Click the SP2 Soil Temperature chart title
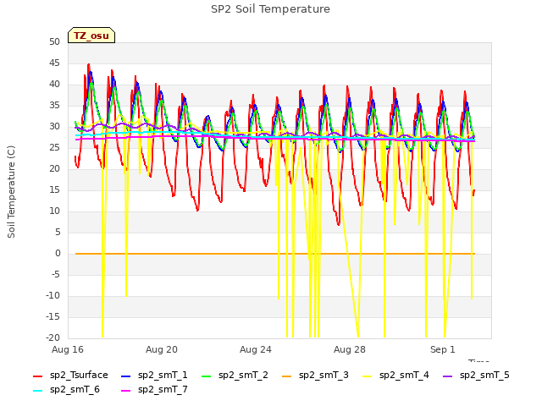The height and width of the screenshot is (406, 542). 271,9
